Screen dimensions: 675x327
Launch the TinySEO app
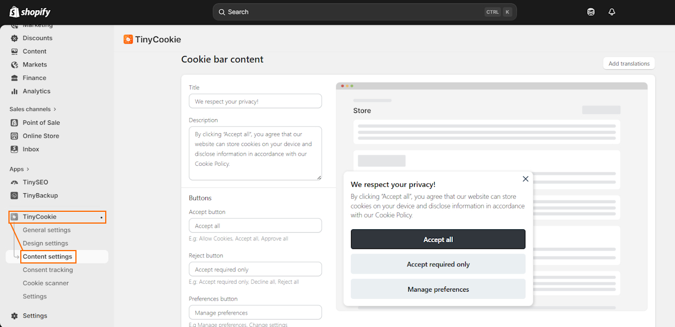(35, 181)
